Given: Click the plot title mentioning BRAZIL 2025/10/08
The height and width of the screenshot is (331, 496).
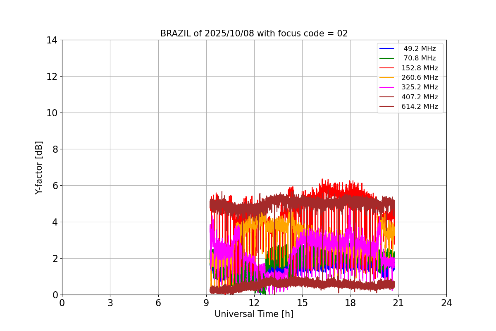Looking at the screenshot, I should (254, 34).
